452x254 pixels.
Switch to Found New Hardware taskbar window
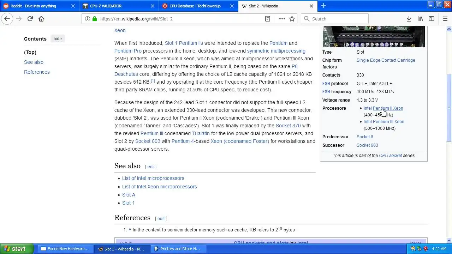click(65, 249)
